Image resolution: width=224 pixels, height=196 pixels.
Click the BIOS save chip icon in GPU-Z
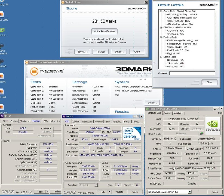[202, 134]
